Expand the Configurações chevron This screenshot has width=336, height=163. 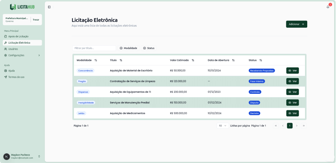pos(39,55)
